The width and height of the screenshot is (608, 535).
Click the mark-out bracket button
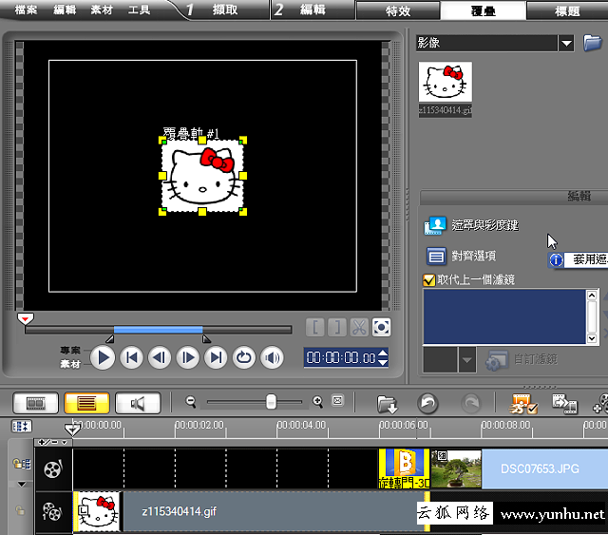coord(337,328)
